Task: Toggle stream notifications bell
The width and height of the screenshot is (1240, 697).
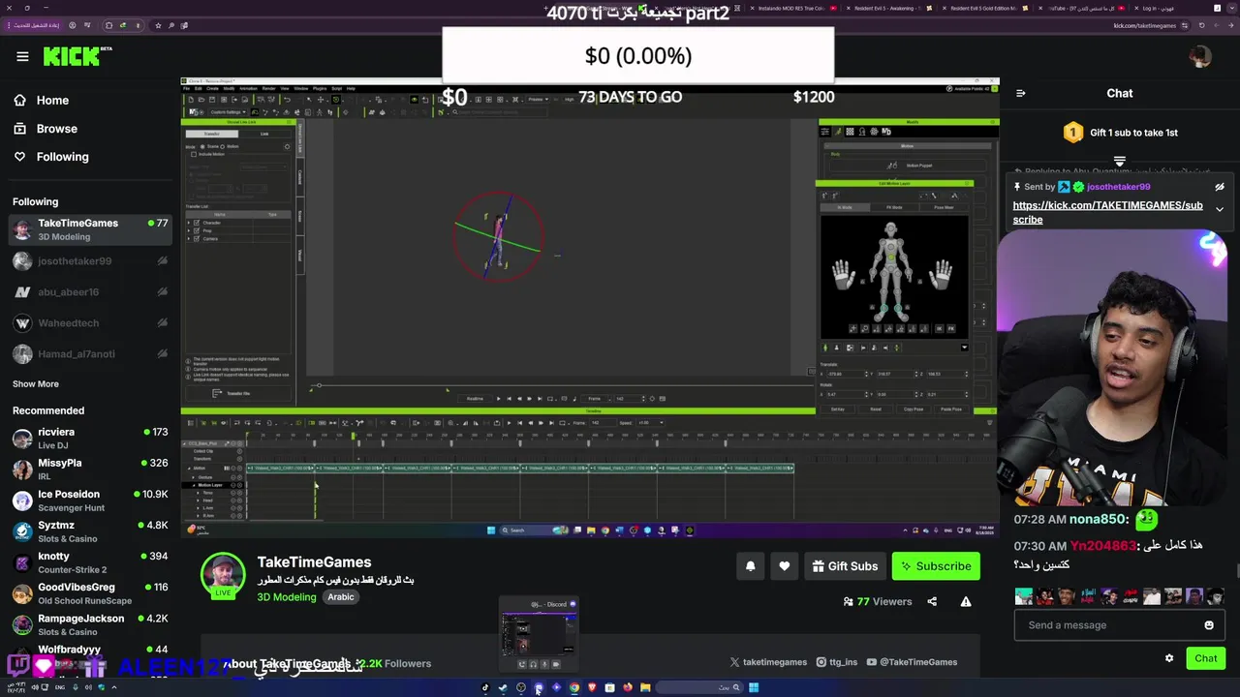Action: [750, 566]
